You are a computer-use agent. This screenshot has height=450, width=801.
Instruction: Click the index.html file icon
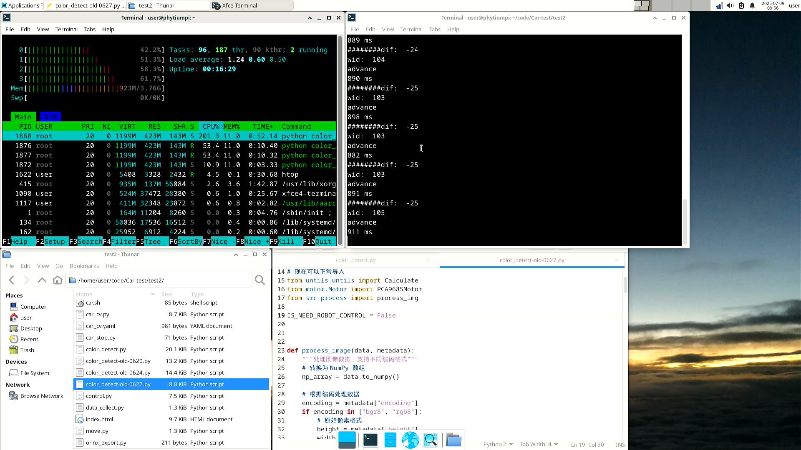80,419
